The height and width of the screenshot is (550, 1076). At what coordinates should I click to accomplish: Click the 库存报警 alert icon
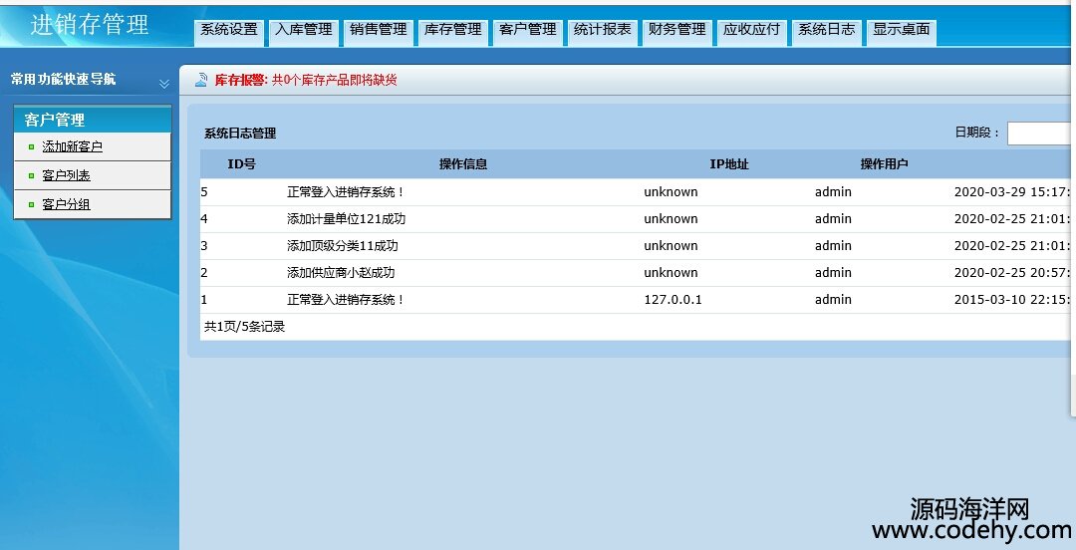point(201,80)
